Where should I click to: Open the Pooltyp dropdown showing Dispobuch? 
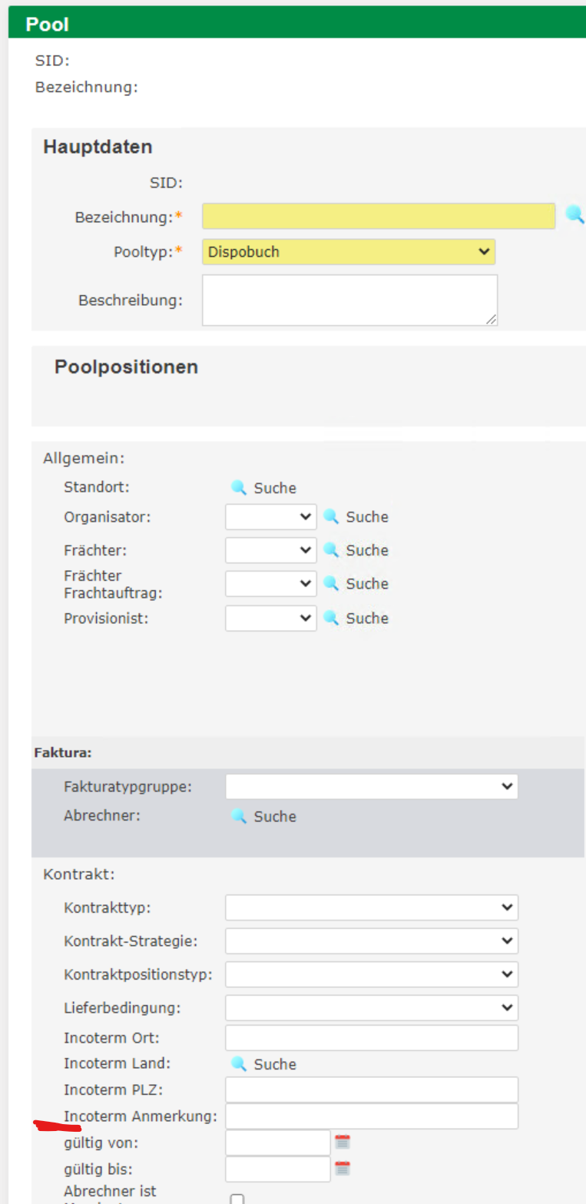click(349, 251)
